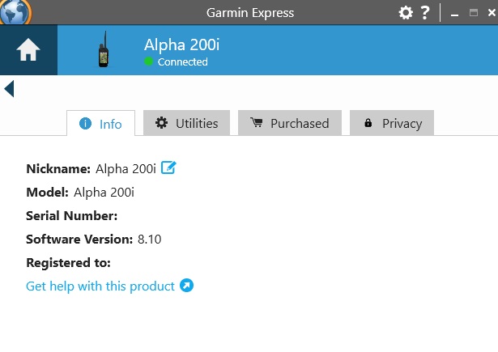Click the green Connected status dot
498x352 pixels.
tap(149, 61)
